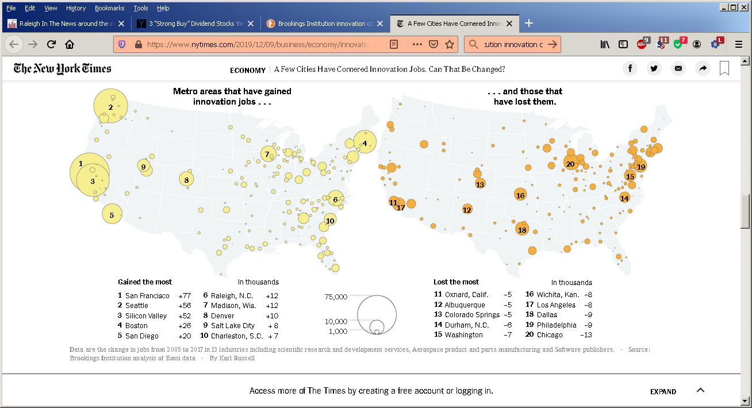The image size is (752, 408).
Task: Share the article on Facebook
Action: point(630,69)
